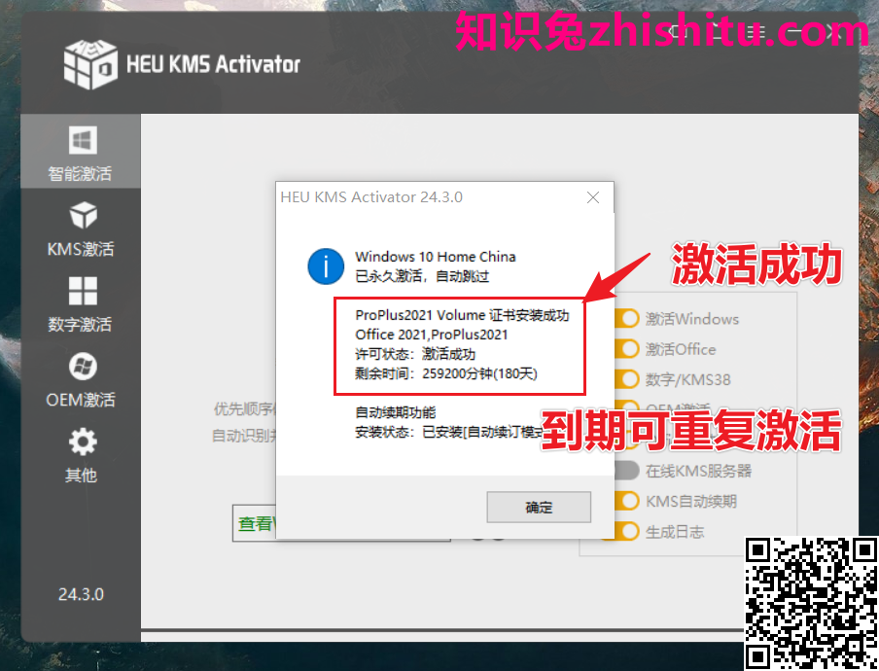
Task: Click the HEU KMS Activator cube logo
Action: coord(90,64)
